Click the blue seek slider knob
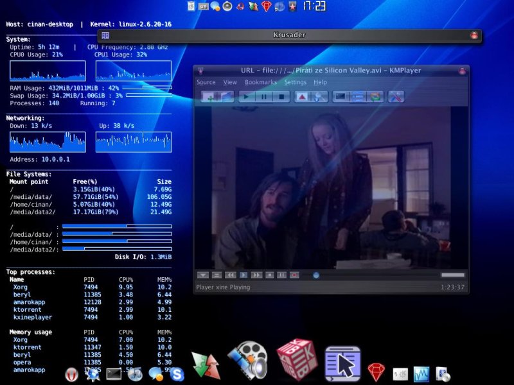 coord(316,275)
